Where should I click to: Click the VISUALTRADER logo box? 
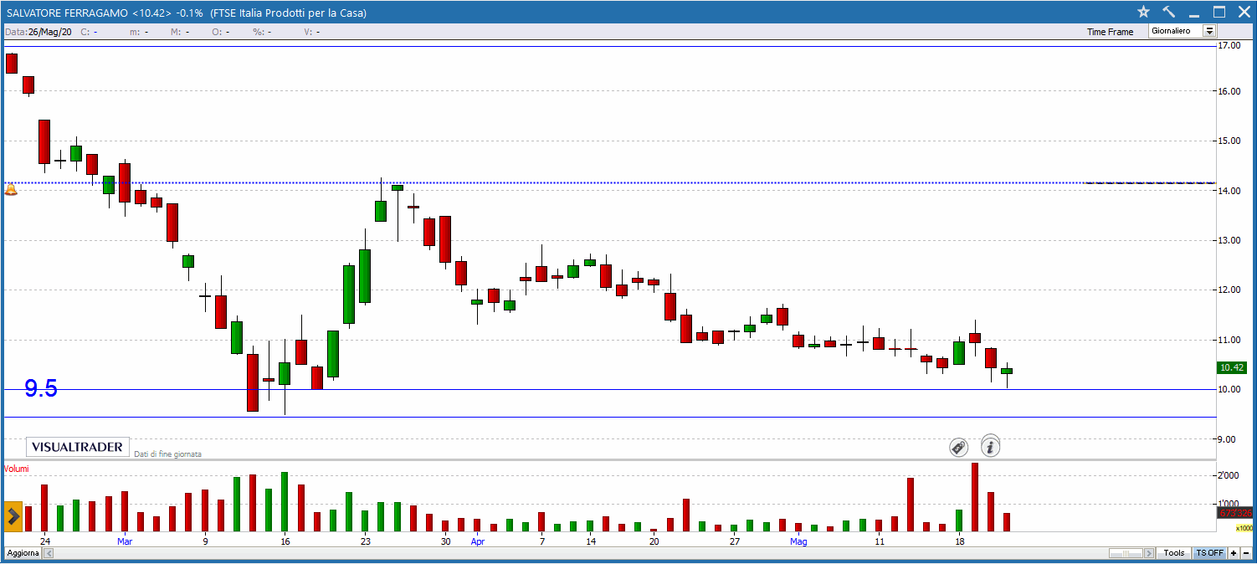point(78,447)
